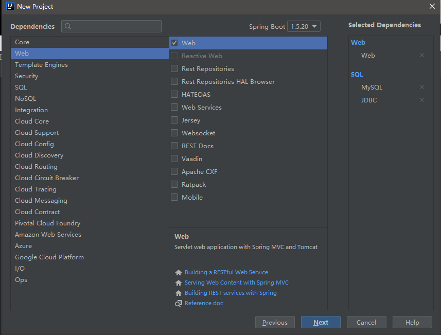The height and width of the screenshot is (335, 441).
Task: Enable the Mobile checkbox
Action: point(174,197)
